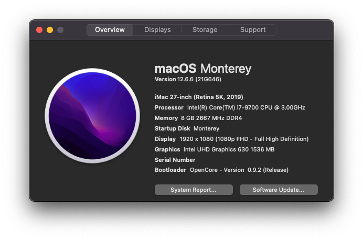363x240 pixels.
Task: Click the Processor i7-9700 info line
Action: click(x=230, y=107)
